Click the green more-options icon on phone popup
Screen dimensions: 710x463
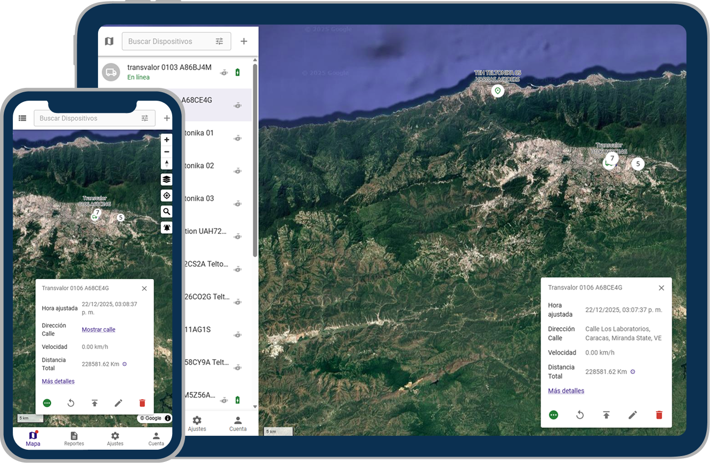pyautogui.click(x=47, y=403)
